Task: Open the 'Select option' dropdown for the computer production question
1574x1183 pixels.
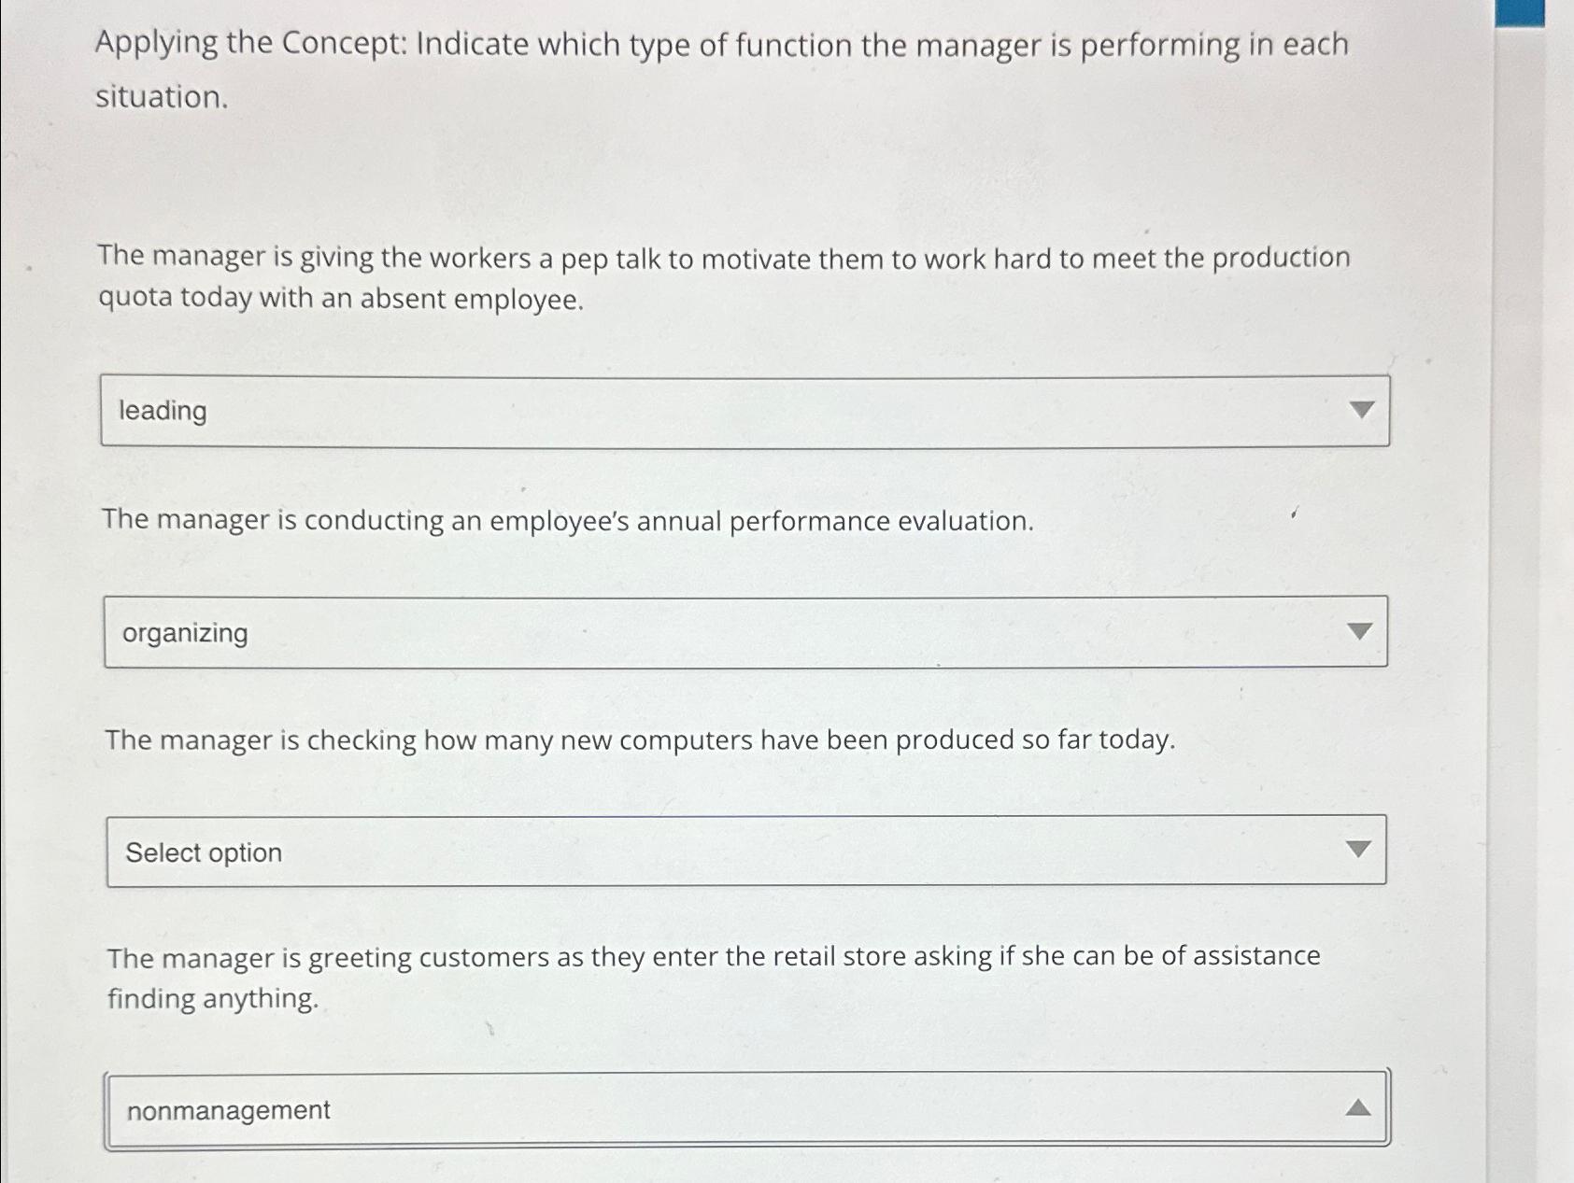Action: 747,851
